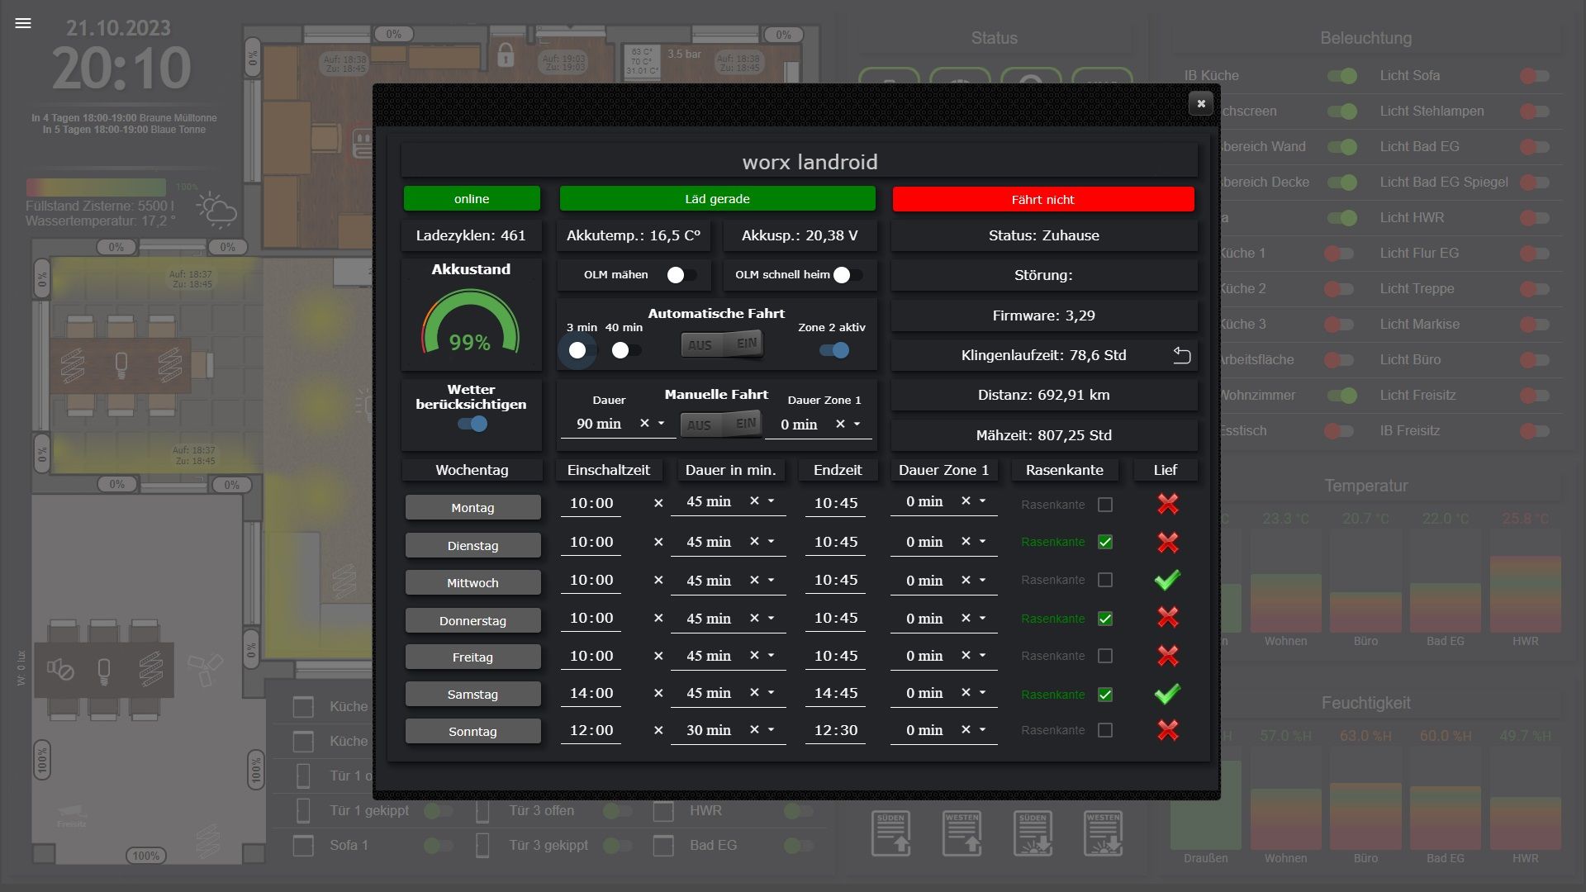The image size is (1586, 892).
Task: Click the red 'Fährt nicht' status bar
Action: [x=1043, y=199]
